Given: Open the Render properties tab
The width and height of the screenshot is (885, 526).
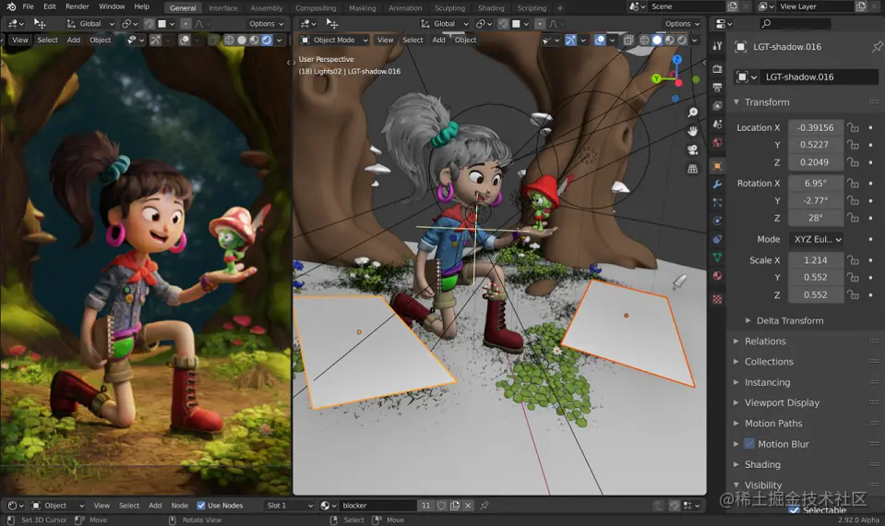Looking at the screenshot, I should pyautogui.click(x=717, y=69).
